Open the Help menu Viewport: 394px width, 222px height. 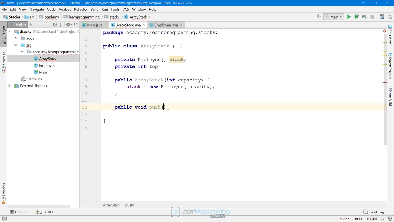(152, 9)
